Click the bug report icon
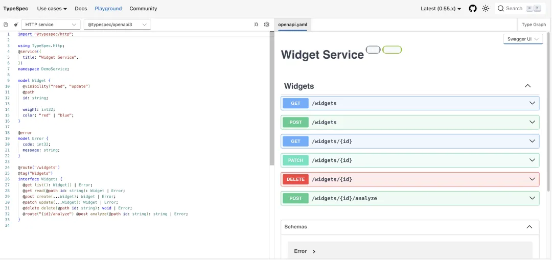The width and height of the screenshot is (552, 260). point(256,25)
